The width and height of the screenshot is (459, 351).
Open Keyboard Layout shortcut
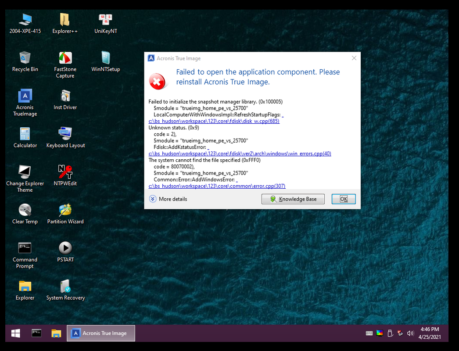[65, 138]
